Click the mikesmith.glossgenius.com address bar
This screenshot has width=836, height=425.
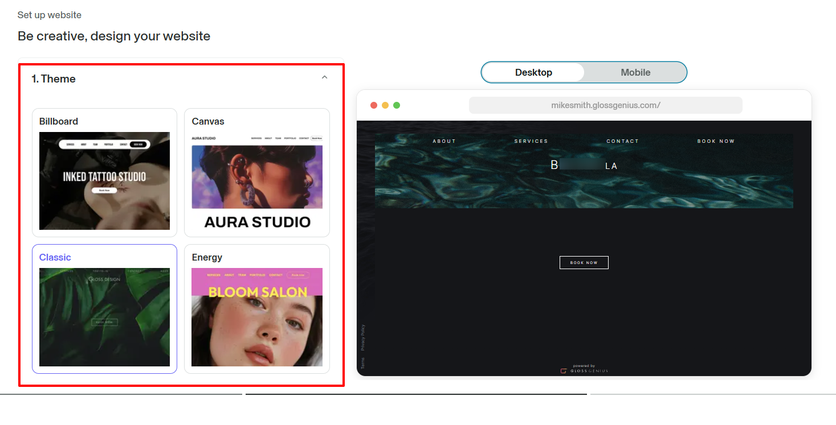[605, 105]
